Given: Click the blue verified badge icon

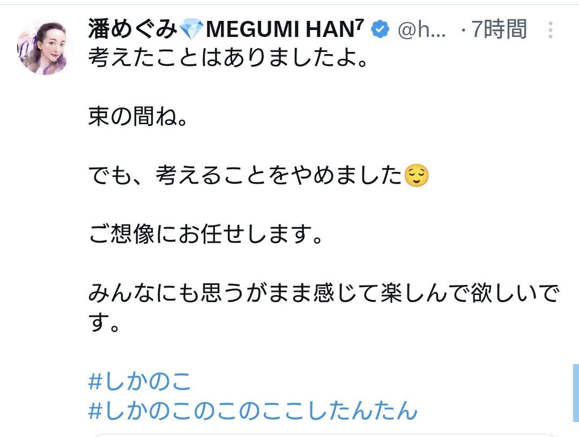Looking at the screenshot, I should tap(380, 29).
